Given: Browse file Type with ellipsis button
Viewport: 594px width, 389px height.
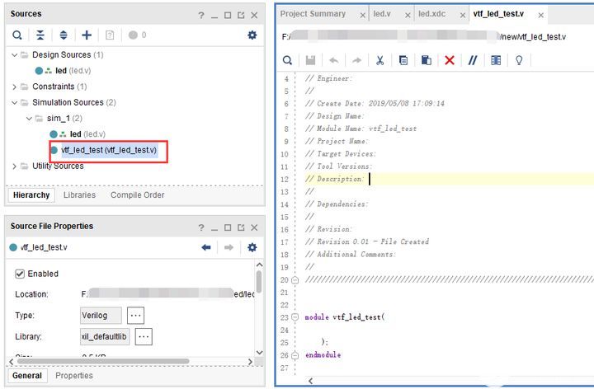Looking at the screenshot, I should (x=135, y=315).
